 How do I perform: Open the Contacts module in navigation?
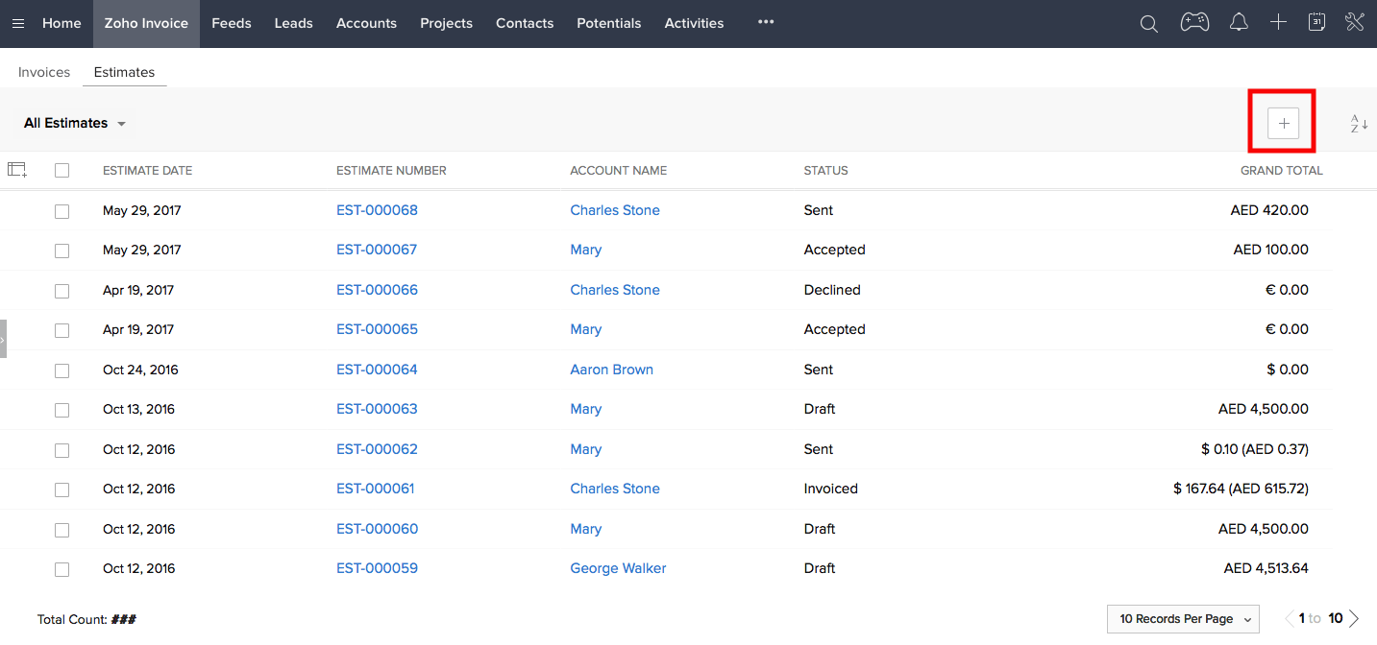[525, 24]
